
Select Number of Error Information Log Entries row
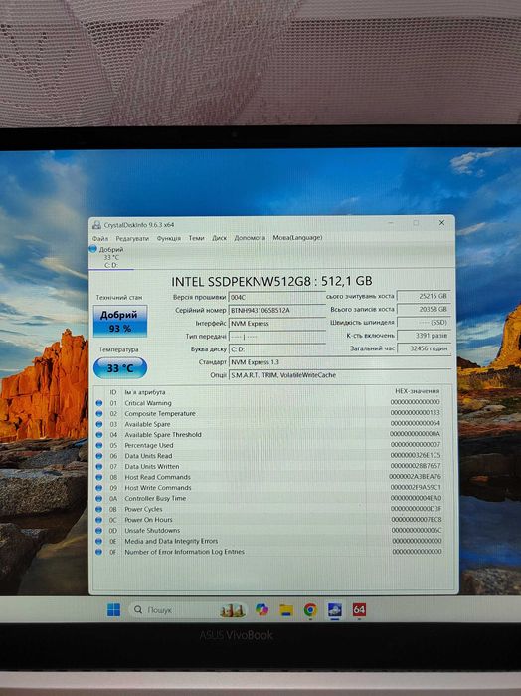tap(270, 552)
